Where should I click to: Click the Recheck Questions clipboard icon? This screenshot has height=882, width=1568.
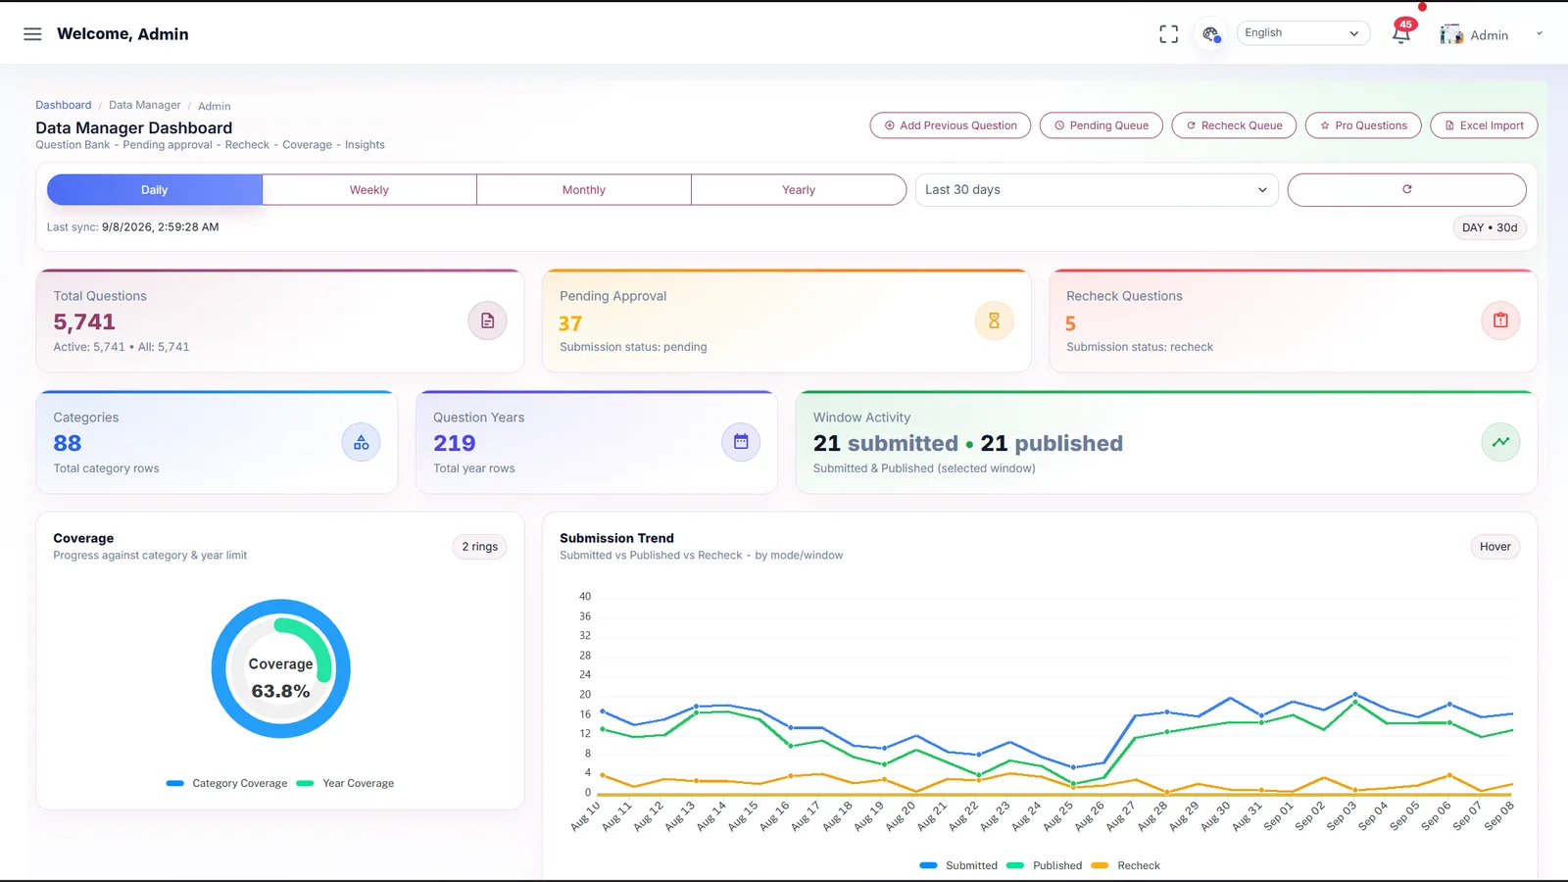[x=1500, y=320]
